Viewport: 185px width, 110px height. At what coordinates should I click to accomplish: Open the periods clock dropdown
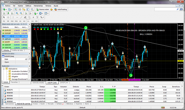(41, 13)
